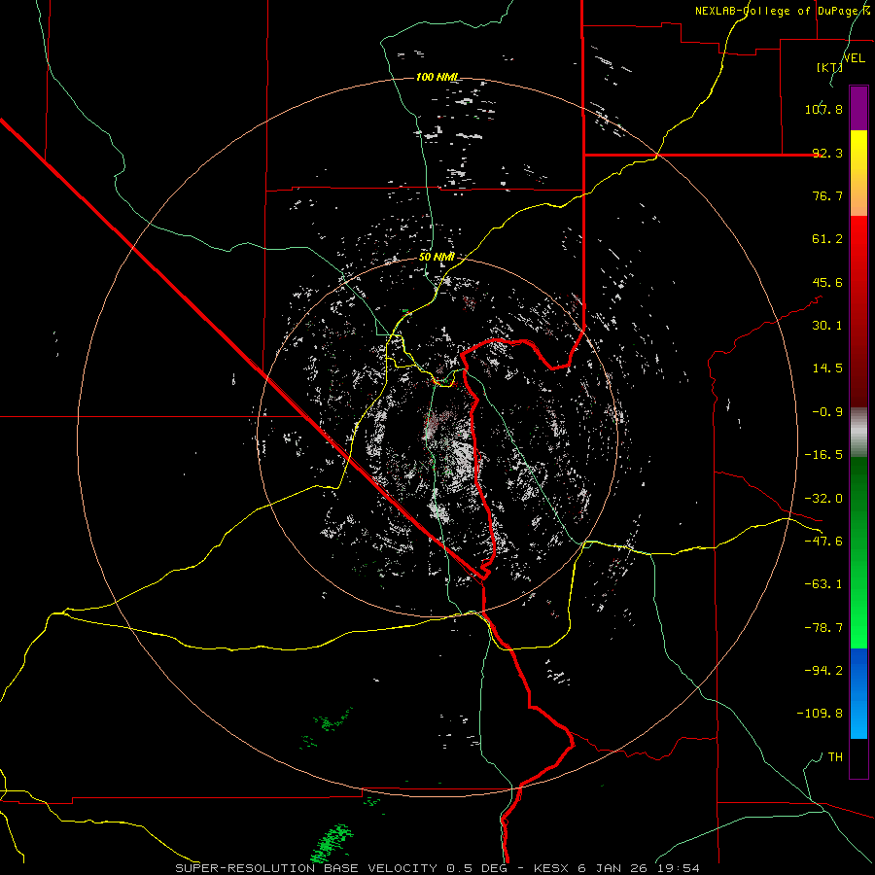This screenshot has height=875, width=875.
Task: Click the -94.2 scale value
Action: (823, 671)
